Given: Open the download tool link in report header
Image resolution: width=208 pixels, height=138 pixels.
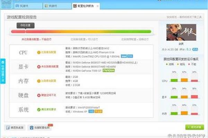Looking at the screenshot, I should [184, 17].
